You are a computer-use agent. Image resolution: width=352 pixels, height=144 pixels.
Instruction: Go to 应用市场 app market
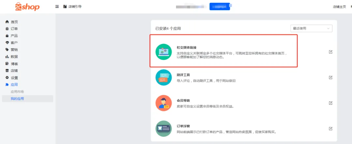point(17,92)
